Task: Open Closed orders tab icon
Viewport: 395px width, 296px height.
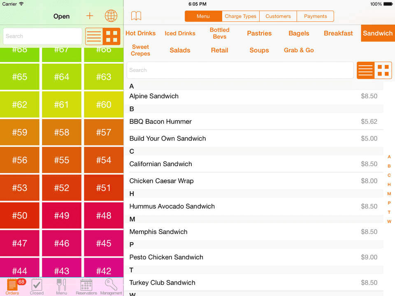Action: [x=37, y=287]
